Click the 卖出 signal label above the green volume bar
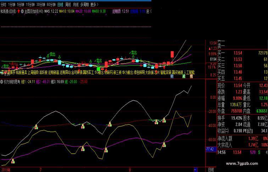The height and width of the screenshot is (172, 268). click(x=99, y=60)
